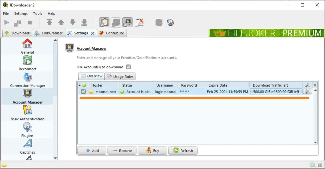Image resolution: width=325 pixels, height=169 pixels.
Task: Click account table scroll up arrow
Action: click(315, 90)
